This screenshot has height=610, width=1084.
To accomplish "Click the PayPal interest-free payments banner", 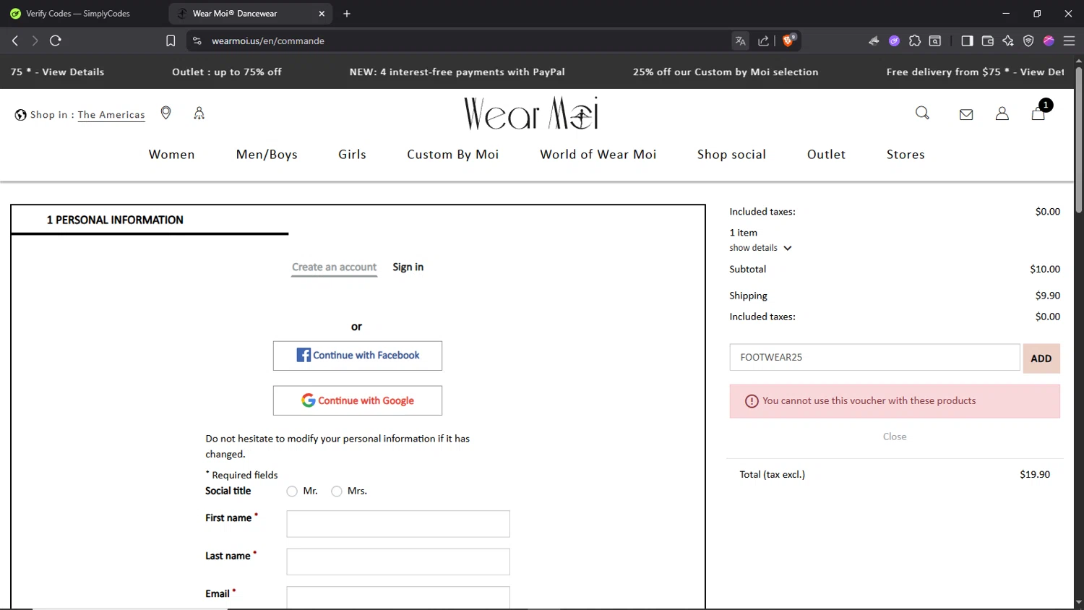I will (457, 72).
